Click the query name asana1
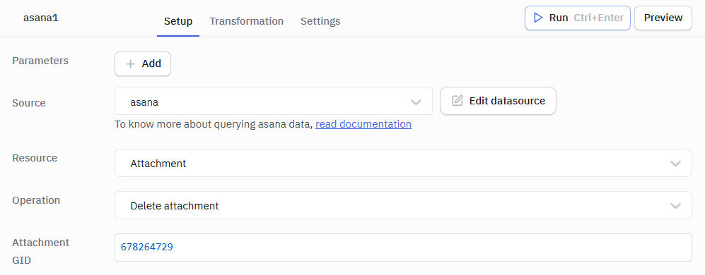 coord(41,18)
